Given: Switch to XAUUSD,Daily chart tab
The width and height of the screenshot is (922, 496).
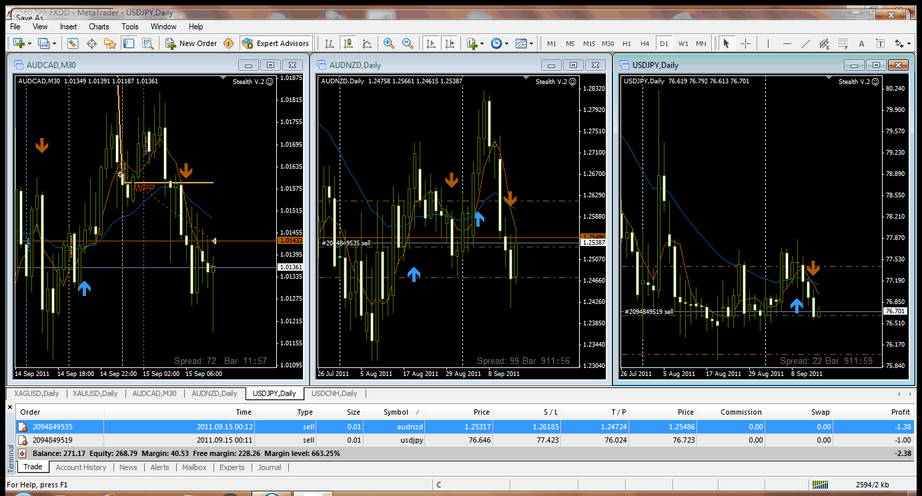Looking at the screenshot, I should pos(95,393).
